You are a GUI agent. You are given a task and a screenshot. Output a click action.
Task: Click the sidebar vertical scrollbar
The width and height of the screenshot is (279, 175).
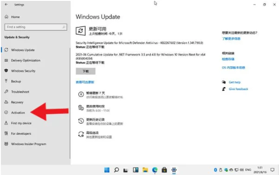pos(70,103)
